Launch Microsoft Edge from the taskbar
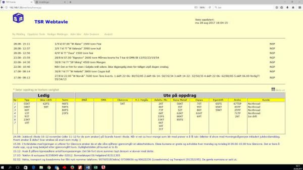 [33, 167]
